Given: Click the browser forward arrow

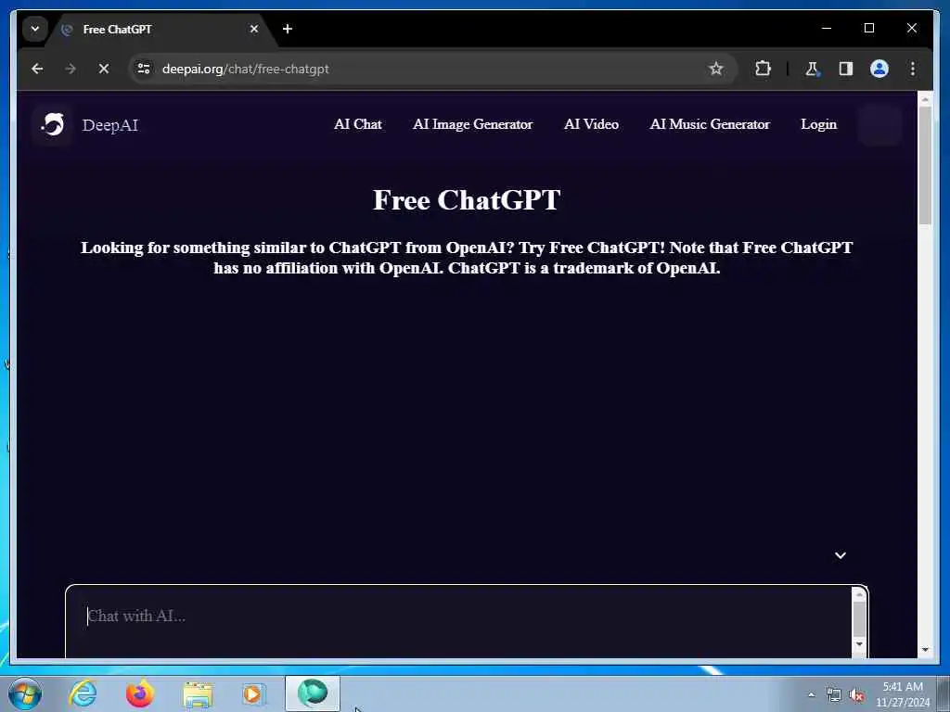Looking at the screenshot, I should pos(71,69).
